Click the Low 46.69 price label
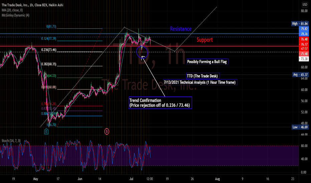This screenshot has height=183, width=311. click(x=300, y=127)
